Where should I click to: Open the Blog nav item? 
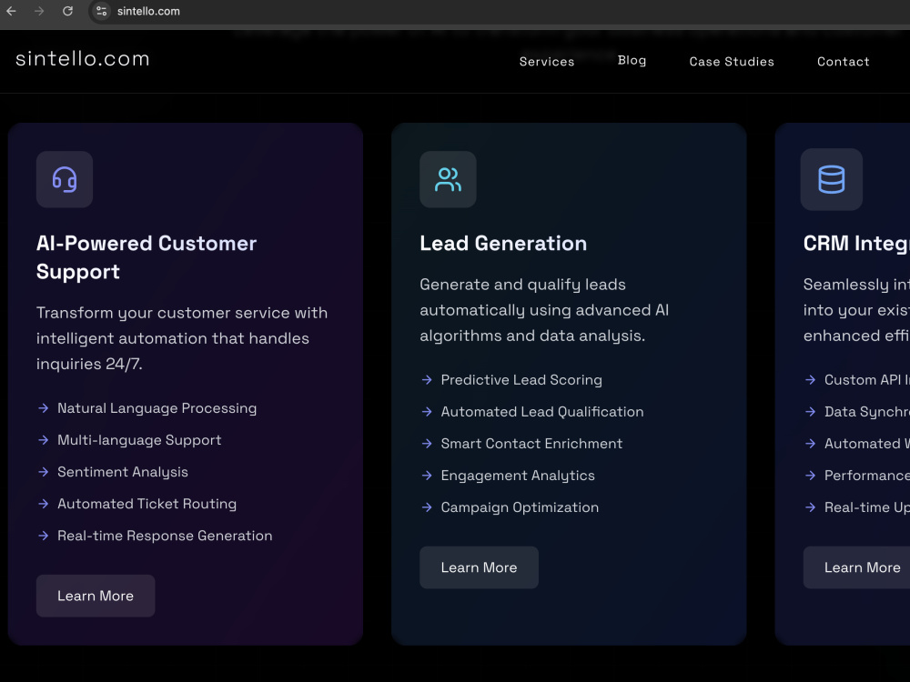pyautogui.click(x=632, y=60)
